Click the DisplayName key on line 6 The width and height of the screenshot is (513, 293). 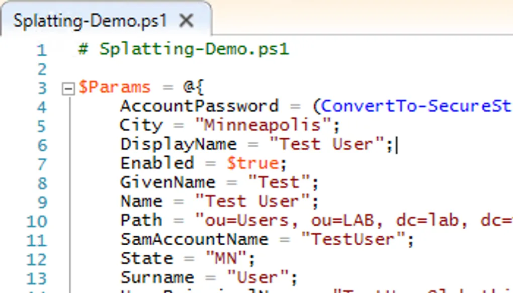coord(178,144)
